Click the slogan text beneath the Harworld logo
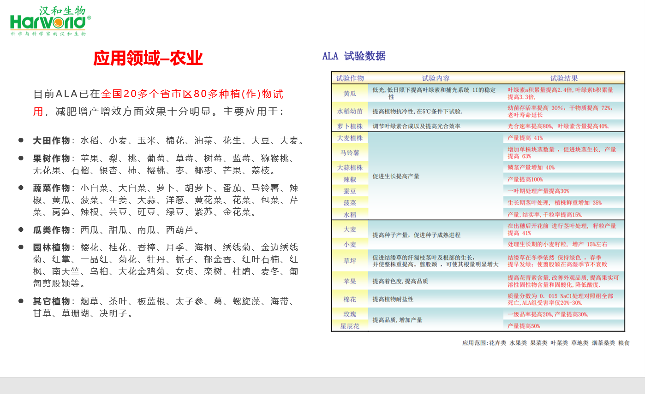The height and width of the screenshot is (394, 645). 48,34
